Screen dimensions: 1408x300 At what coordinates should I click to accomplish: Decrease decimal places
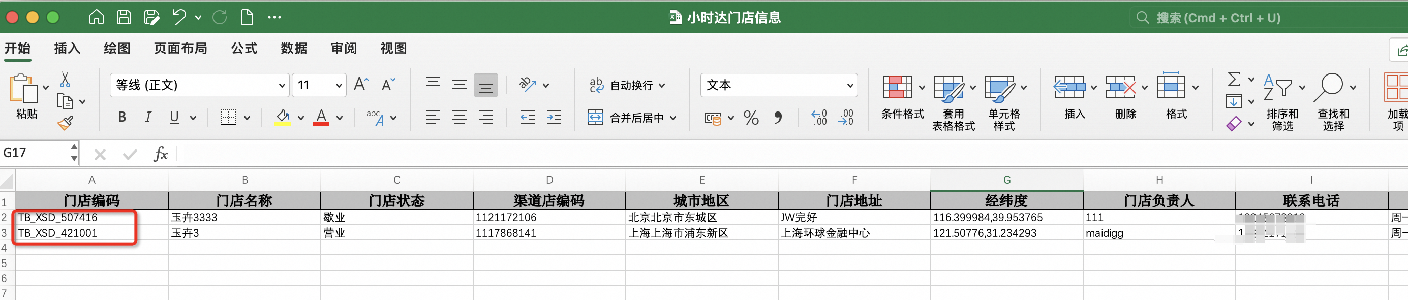[846, 118]
